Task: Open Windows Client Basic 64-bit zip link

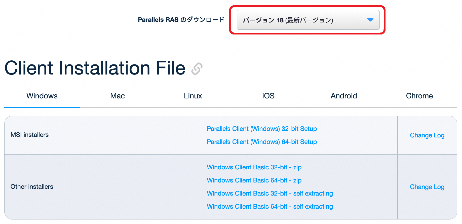Action: 254,180
